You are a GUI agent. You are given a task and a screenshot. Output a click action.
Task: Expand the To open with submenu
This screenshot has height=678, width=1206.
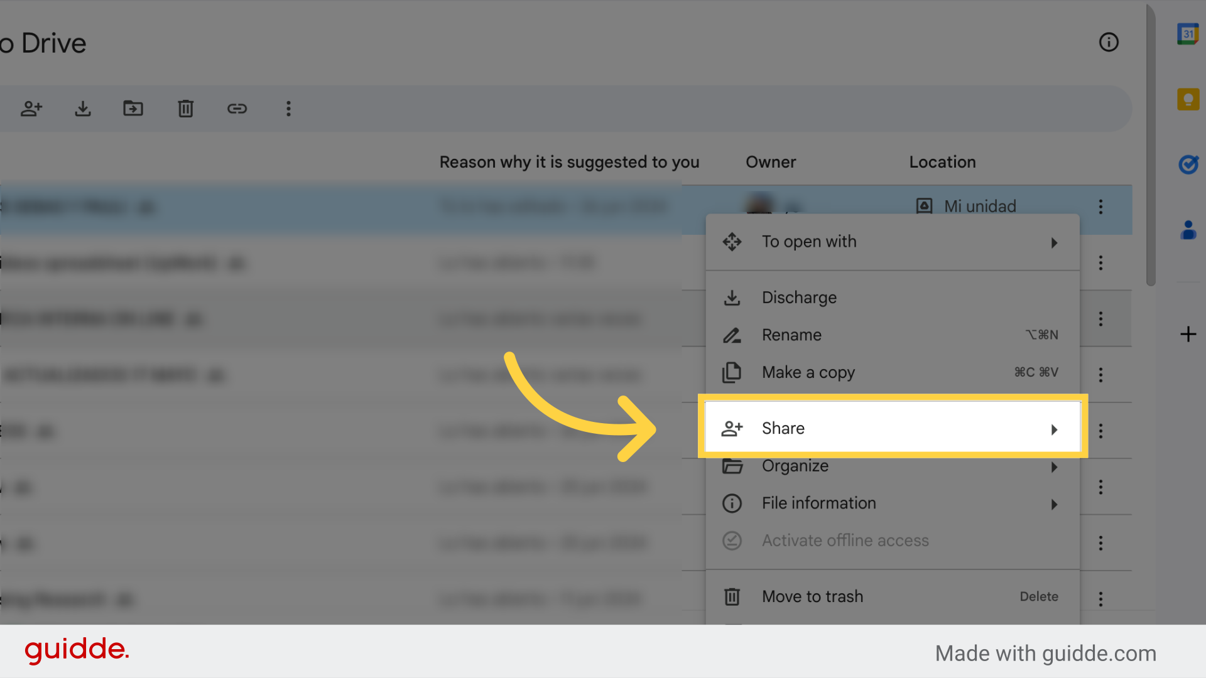coord(893,242)
